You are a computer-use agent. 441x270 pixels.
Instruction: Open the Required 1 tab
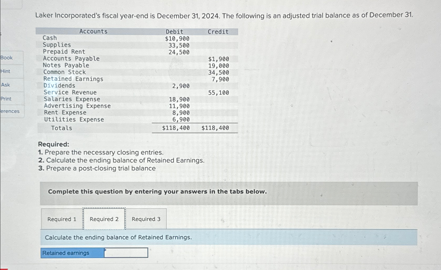[x=62, y=219]
